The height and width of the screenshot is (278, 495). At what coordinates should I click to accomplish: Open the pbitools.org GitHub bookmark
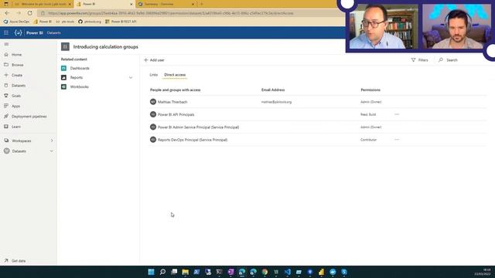coord(90,22)
